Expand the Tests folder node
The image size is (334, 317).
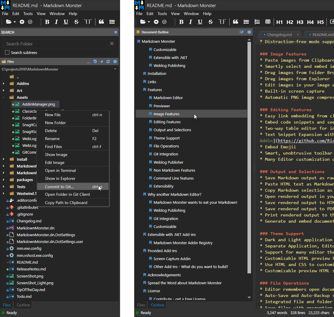pos(4,187)
